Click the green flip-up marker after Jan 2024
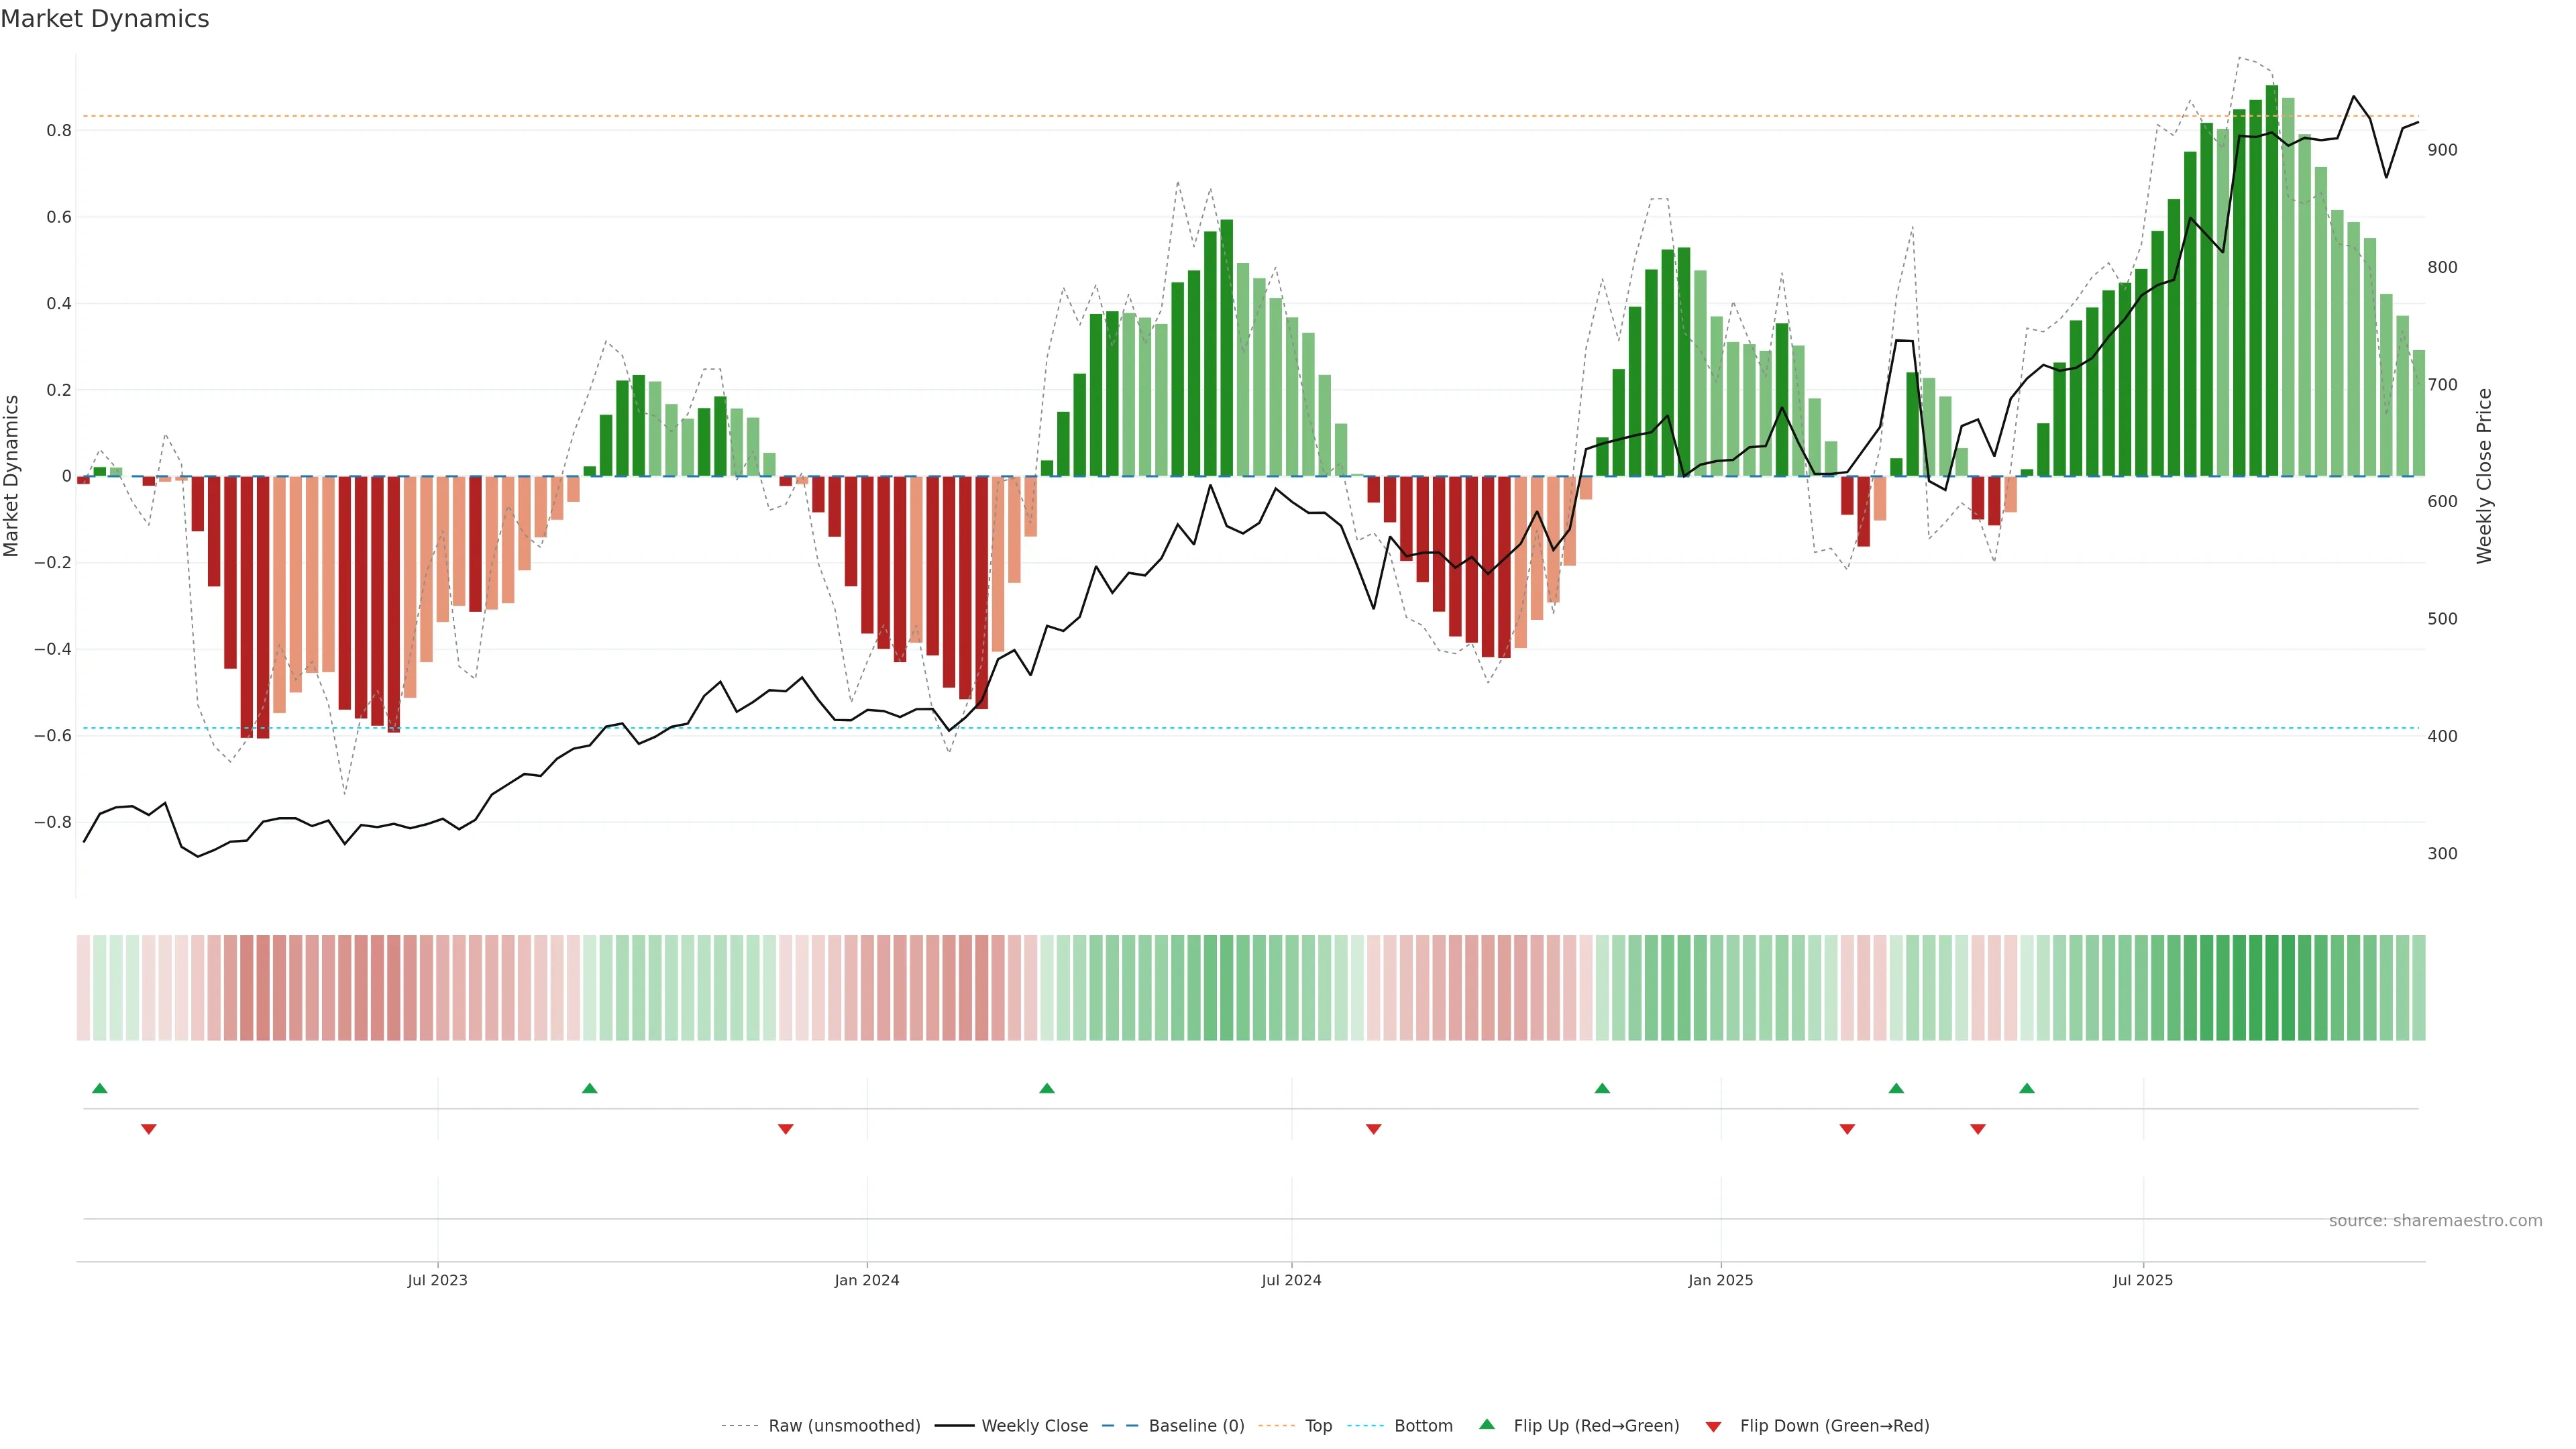This screenshot has height=1449, width=2576. (x=1046, y=1088)
